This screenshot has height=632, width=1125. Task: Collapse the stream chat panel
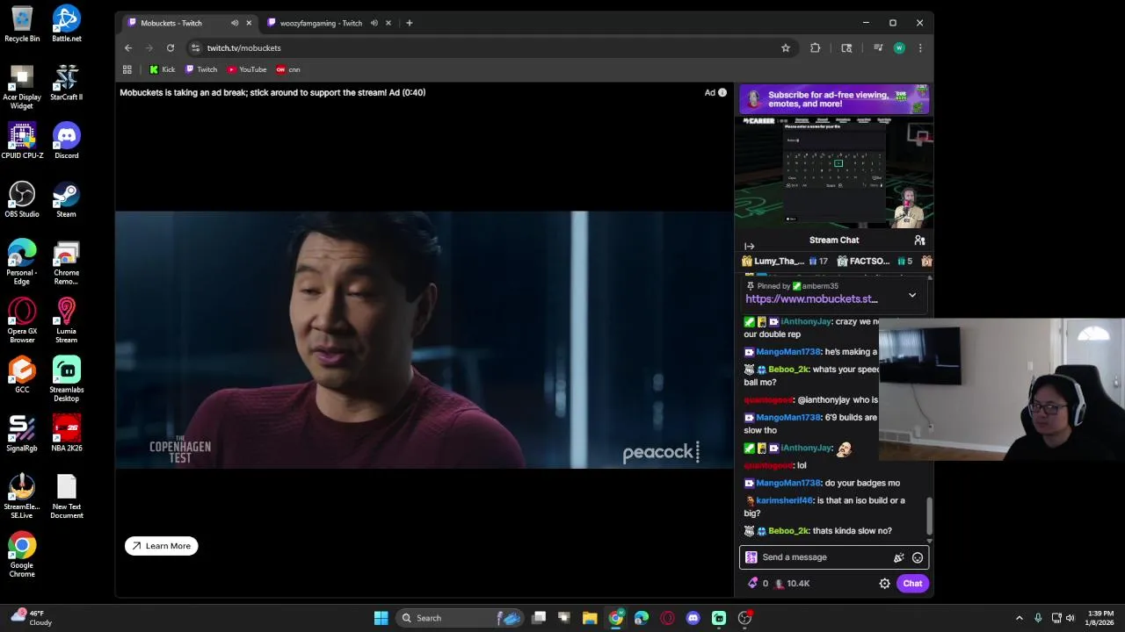(x=750, y=247)
